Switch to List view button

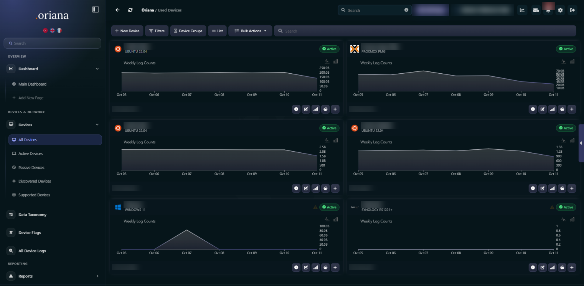pyautogui.click(x=217, y=31)
